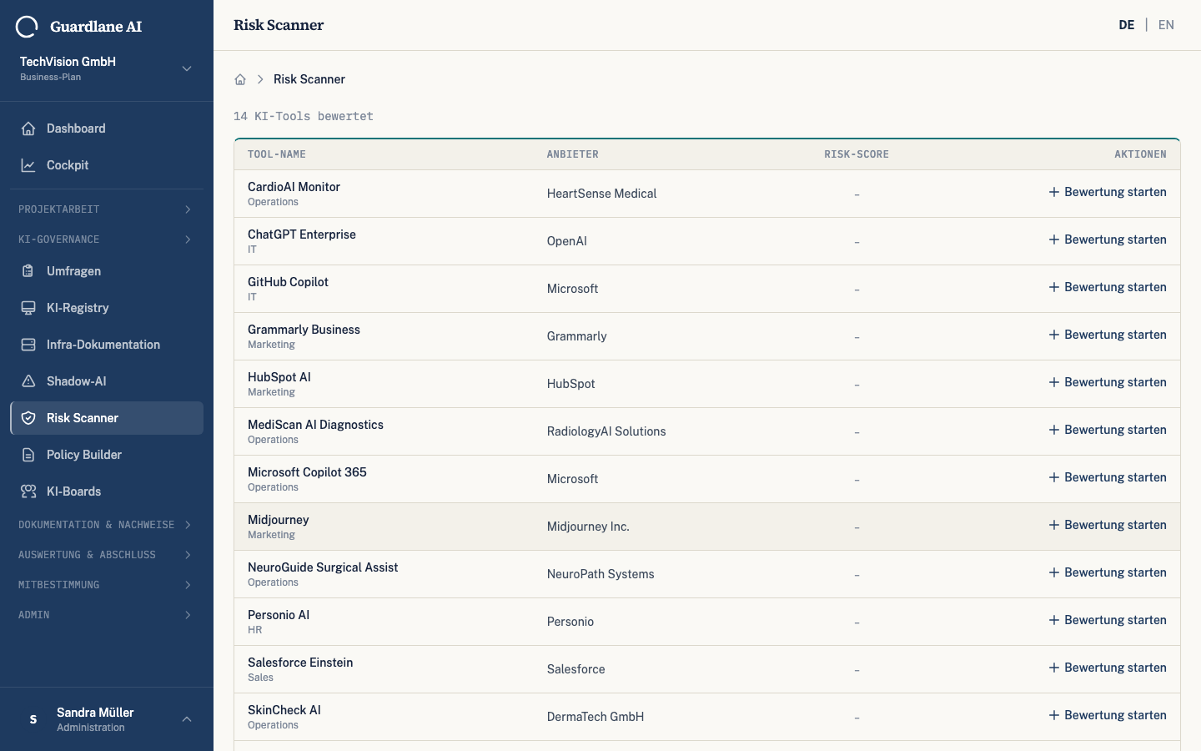Image resolution: width=1201 pixels, height=751 pixels.
Task: Start Bewertung for Personio AI
Action: pyautogui.click(x=1108, y=620)
